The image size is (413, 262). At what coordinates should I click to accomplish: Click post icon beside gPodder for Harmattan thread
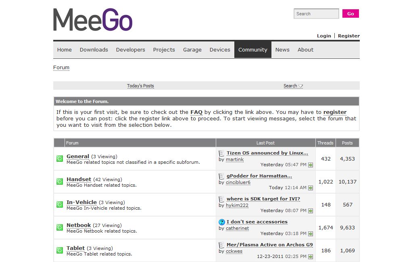coord(221,176)
